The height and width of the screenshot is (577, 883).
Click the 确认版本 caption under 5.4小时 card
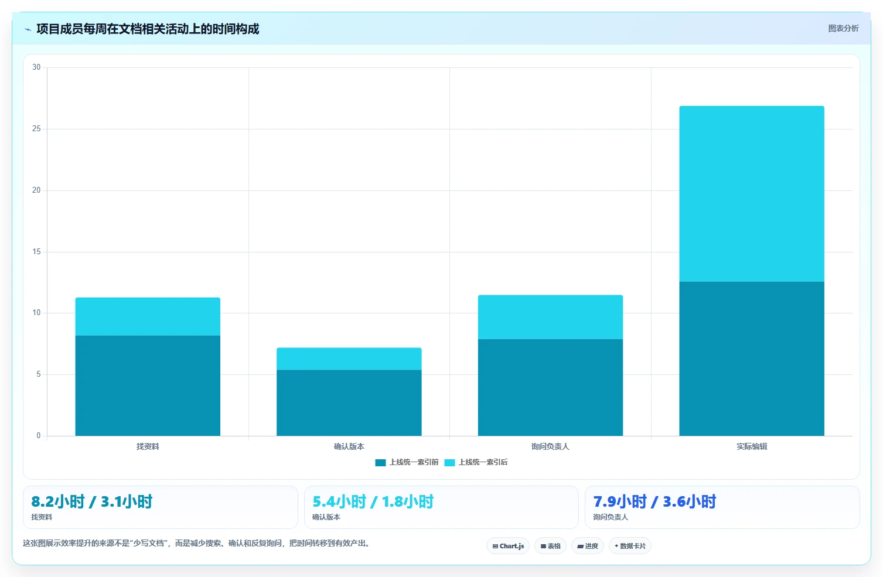point(326,517)
